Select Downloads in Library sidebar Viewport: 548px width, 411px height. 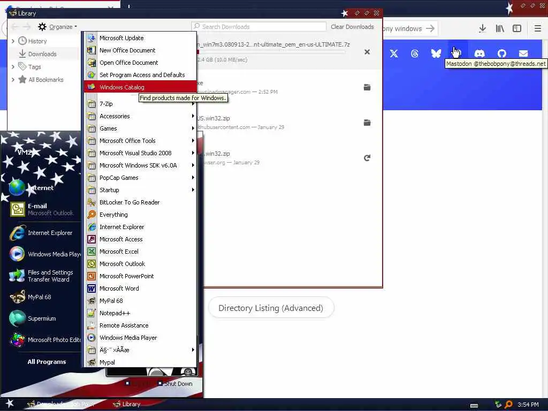coord(42,54)
